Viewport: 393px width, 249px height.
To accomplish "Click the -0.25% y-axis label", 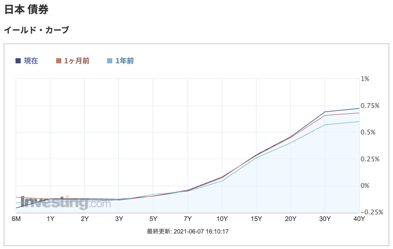I will coord(372,212).
